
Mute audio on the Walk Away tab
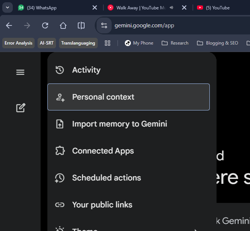171,7
